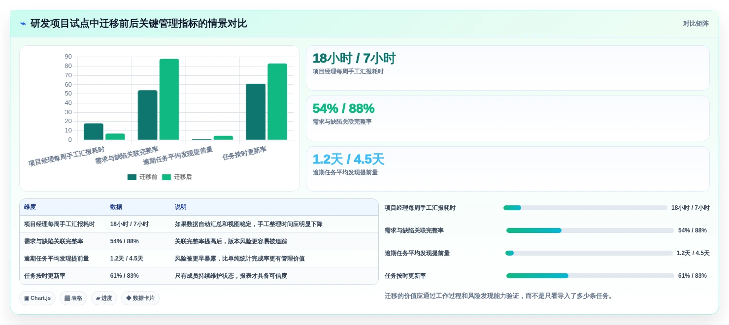Click the page title 研发项目试点中迁移前后关键管理指标的情景对比
Screen dimensions: 729x325
(139, 24)
